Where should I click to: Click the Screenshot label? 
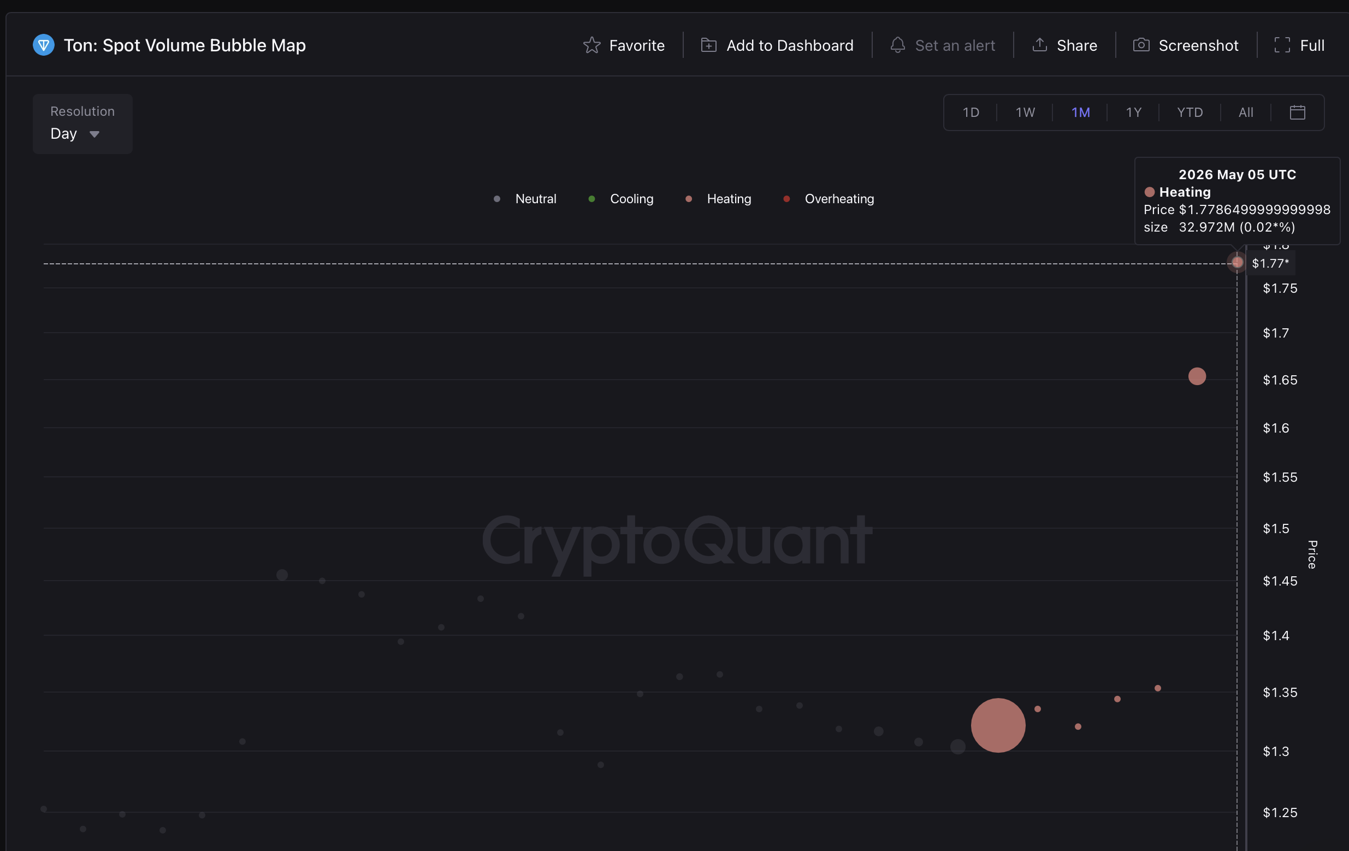click(x=1198, y=45)
